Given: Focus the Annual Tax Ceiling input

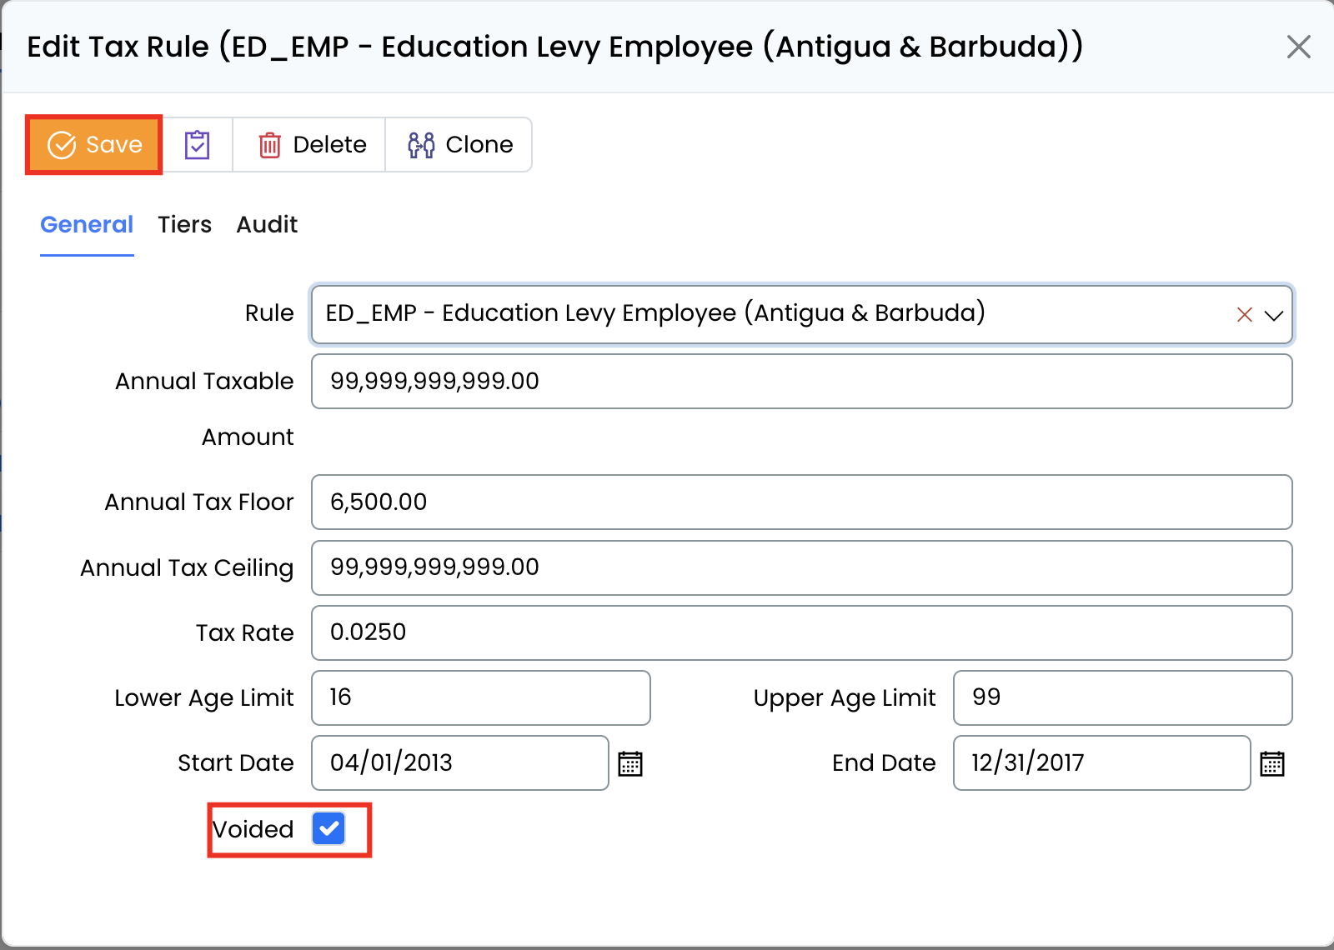Looking at the screenshot, I should click(x=800, y=567).
